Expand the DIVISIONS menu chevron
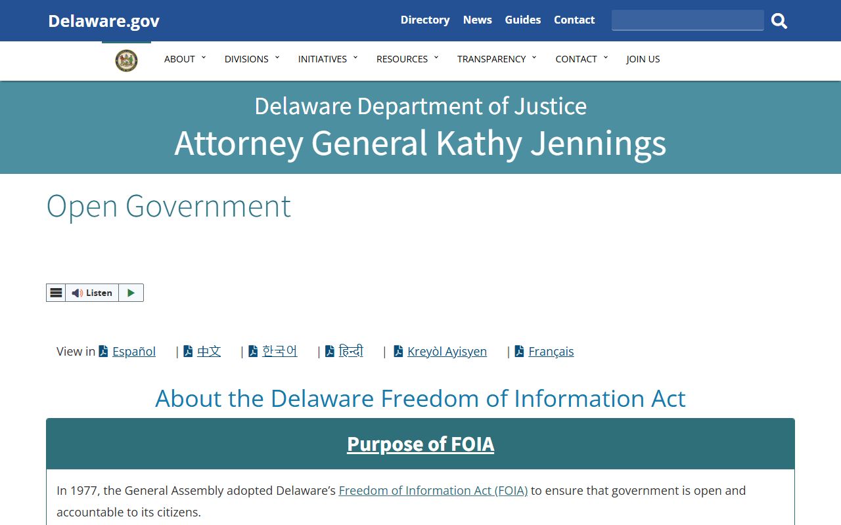 click(x=277, y=58)
